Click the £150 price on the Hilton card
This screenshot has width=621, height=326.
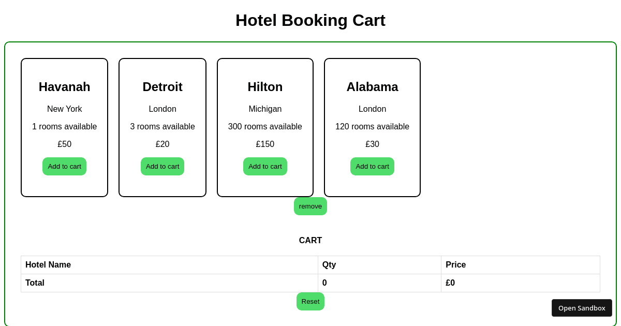[265, 144]
